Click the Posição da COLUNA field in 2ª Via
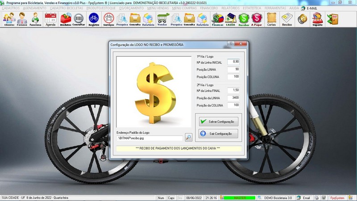This screenshot has width=357, height=201. coord(233,105)
